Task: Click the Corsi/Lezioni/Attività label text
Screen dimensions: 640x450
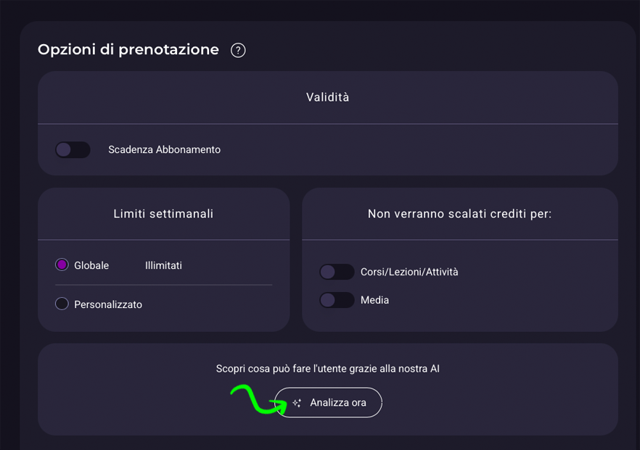Action: point(409,272)
